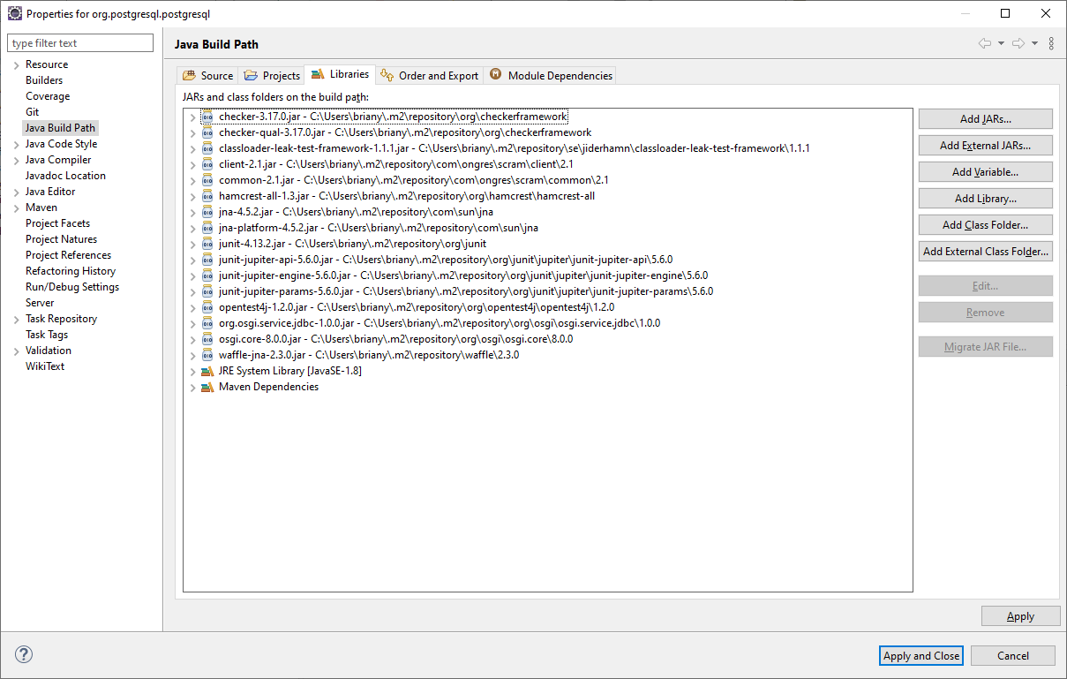Click the back navigation arrow icon
This screenshot has height=679, width=1067.
click(985, 43)
